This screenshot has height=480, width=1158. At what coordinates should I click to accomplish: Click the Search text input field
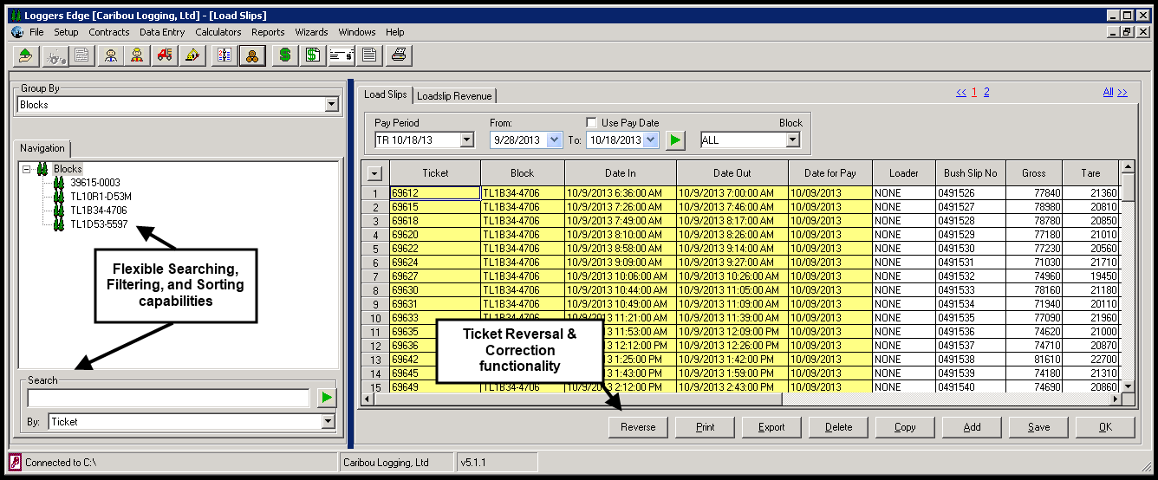coord(168,398)
